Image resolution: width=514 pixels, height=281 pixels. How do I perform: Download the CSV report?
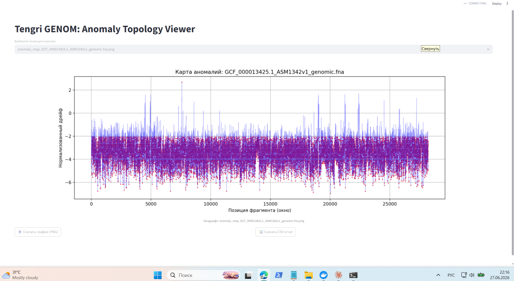tap(276, 232)
